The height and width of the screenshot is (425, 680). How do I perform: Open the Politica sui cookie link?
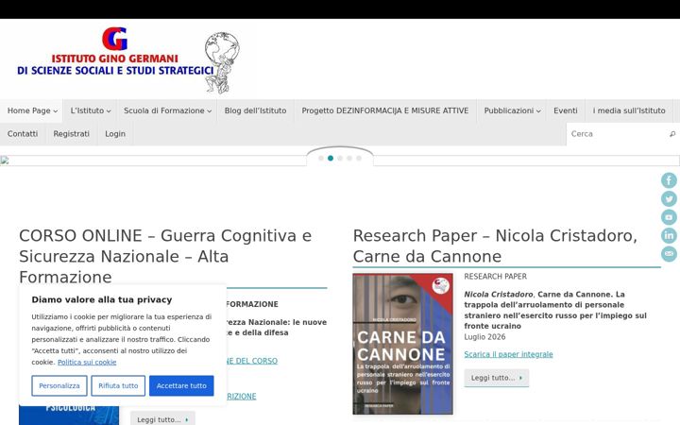pos(87,362)
